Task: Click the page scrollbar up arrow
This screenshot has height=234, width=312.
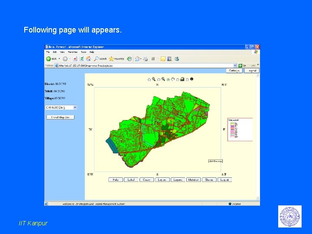Action: click(x=258, y=75)
